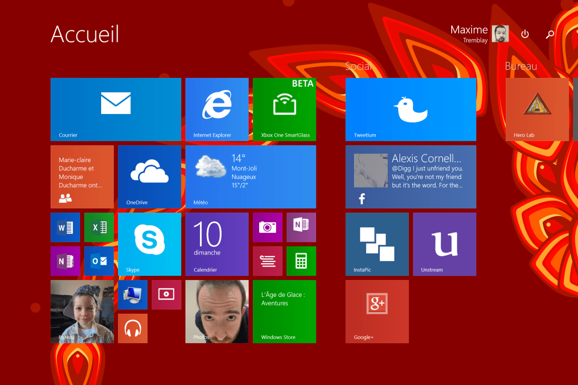This screenshot has height=385, width=578.
Task: Launch Internet Explorer tile
Action: [x=217, y=109]
